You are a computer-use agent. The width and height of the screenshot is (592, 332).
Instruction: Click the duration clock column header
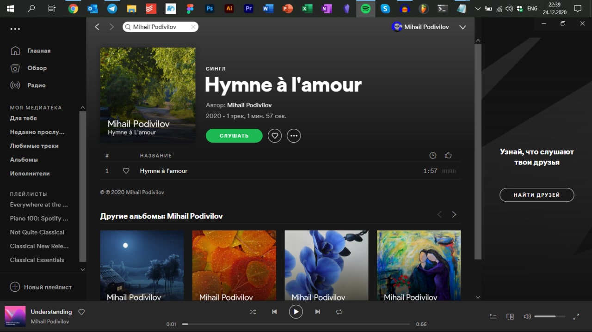click(x=433, y=156)
